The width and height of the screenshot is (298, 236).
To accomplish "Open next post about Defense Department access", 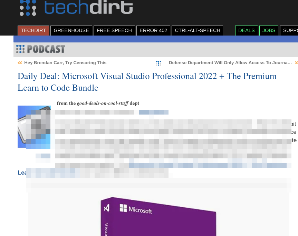I will tap(230, 63).
